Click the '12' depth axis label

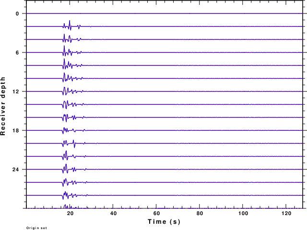(x=16, y=91)
